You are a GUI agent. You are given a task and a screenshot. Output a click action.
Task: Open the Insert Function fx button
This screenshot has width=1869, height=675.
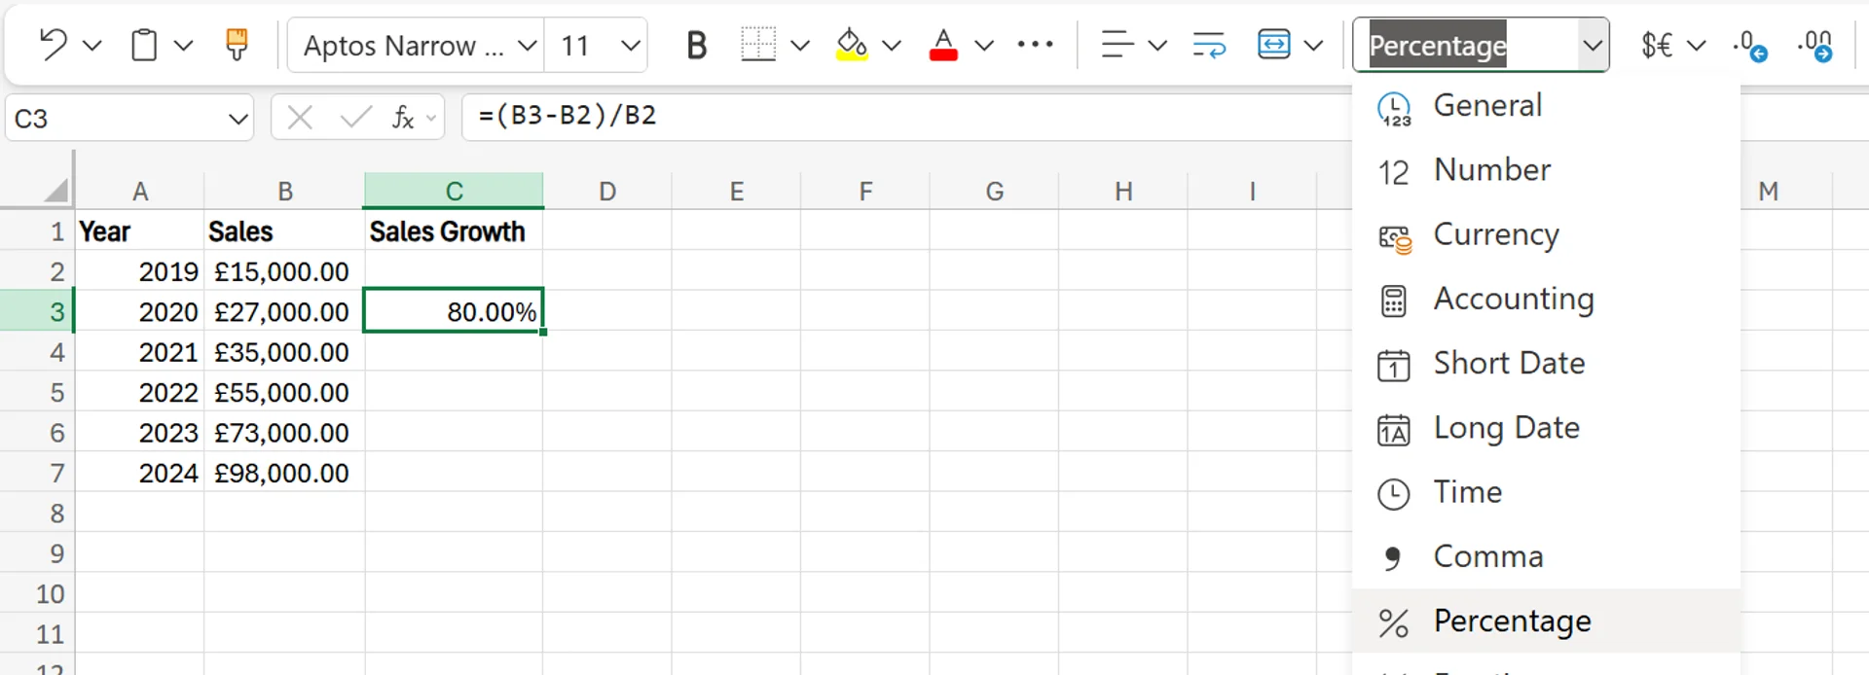click(403, 118)
